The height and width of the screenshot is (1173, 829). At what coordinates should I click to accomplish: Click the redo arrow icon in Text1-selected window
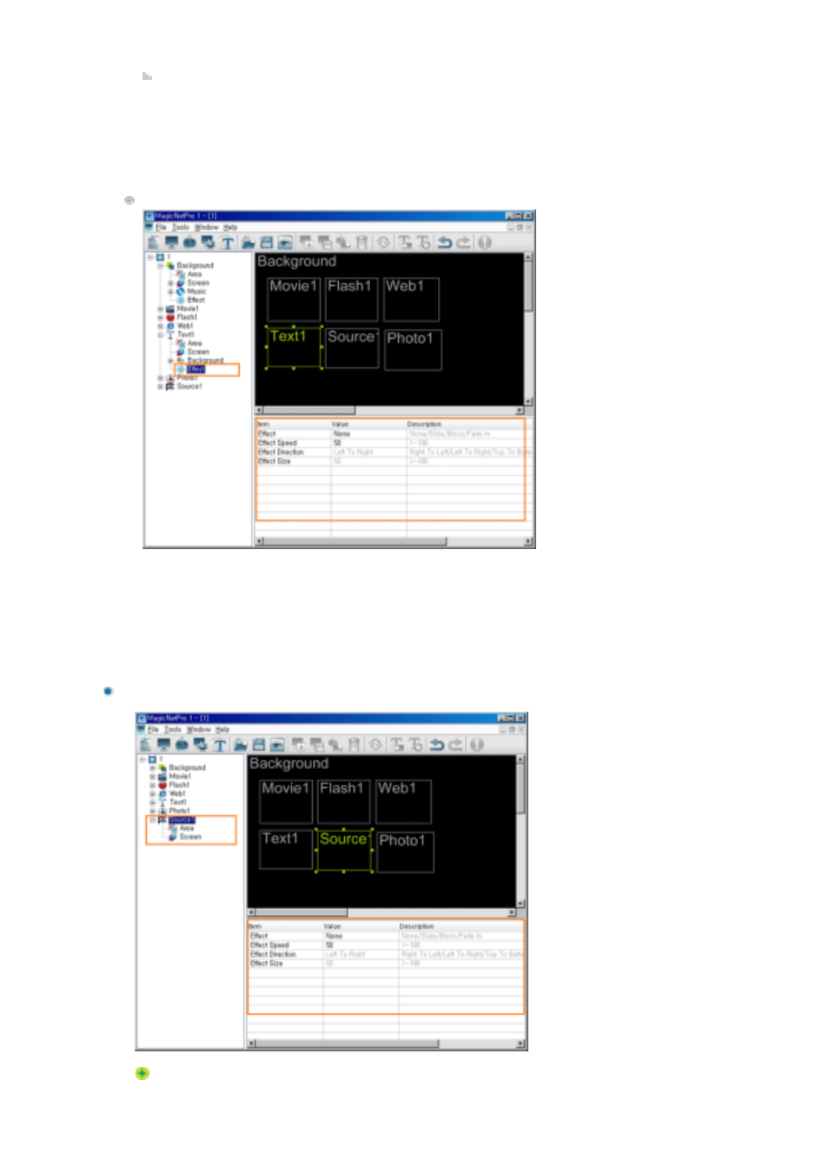tap(463, 242)
